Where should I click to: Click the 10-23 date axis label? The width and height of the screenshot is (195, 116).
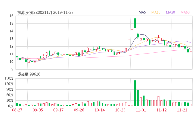tap(120, 110)
